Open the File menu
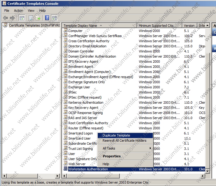This screenshot has width=216, height=186. [7, 11]
